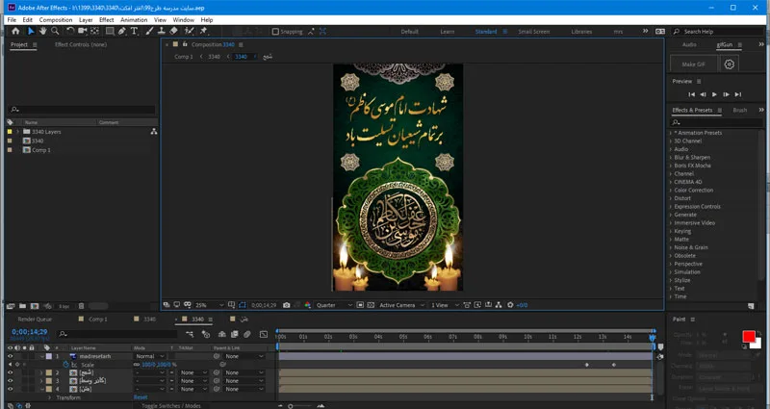Screen dimensions: 770x409
Task: Jump to first frame in Preview
Action: [x=691, y=94]
